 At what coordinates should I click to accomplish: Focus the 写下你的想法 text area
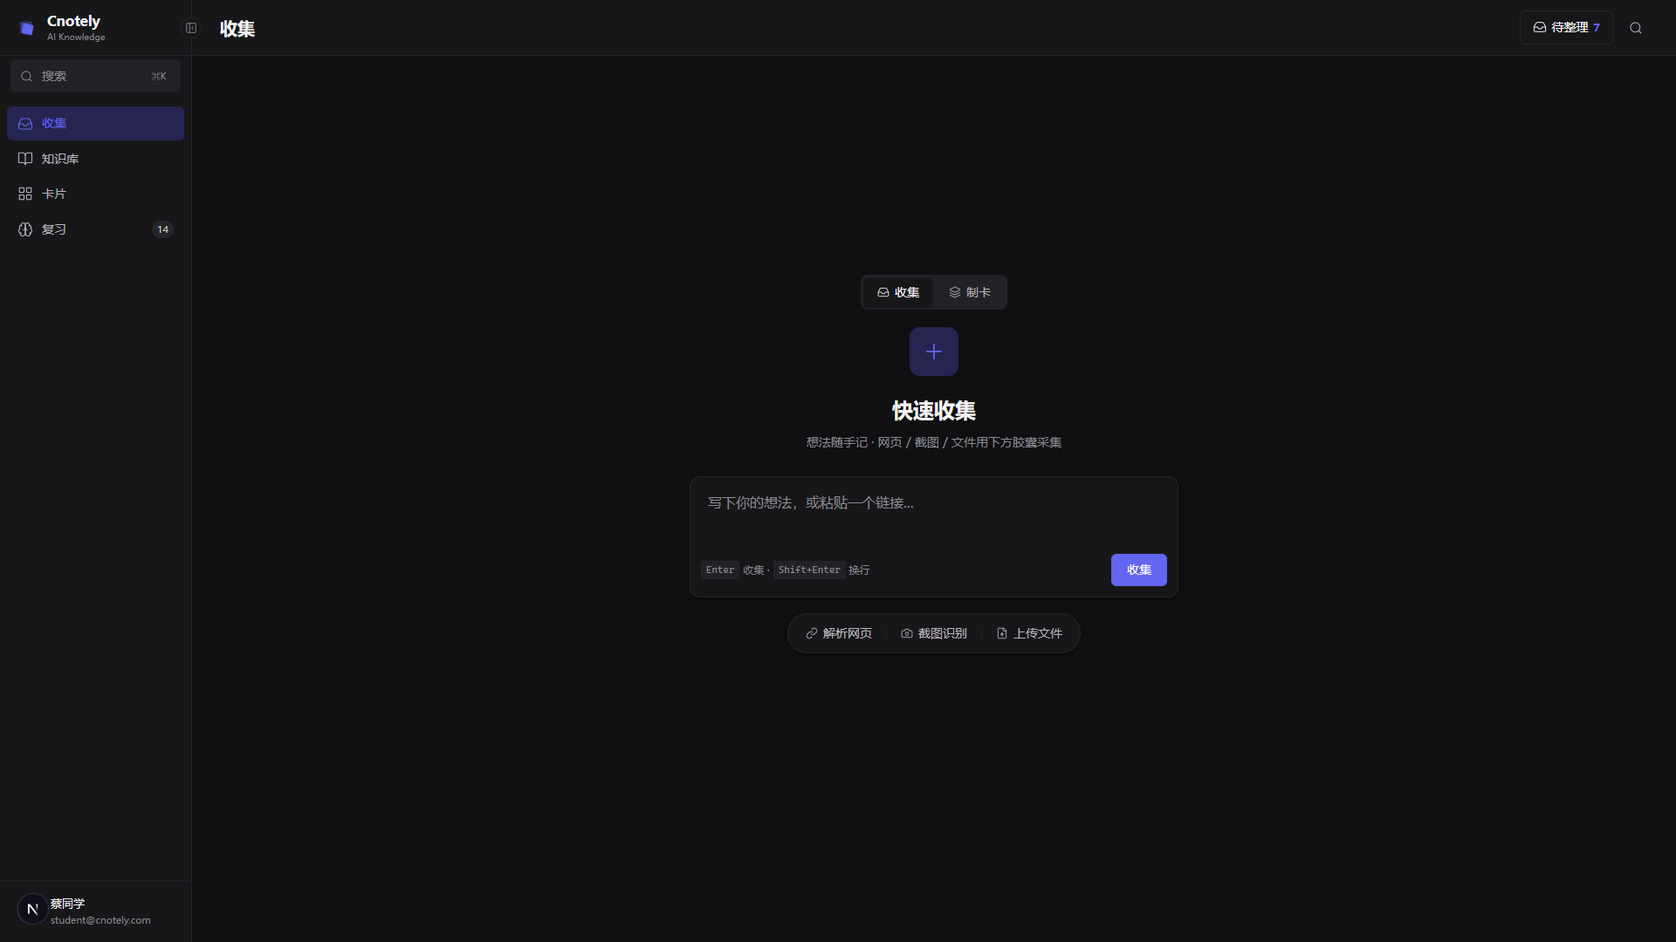(934, 514)
